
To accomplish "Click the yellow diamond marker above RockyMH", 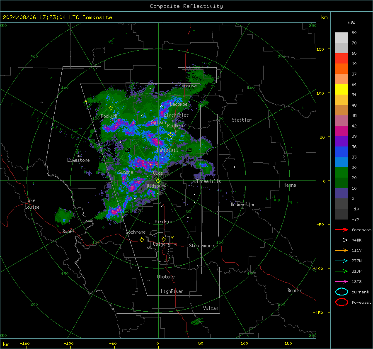I will (111, 108).
